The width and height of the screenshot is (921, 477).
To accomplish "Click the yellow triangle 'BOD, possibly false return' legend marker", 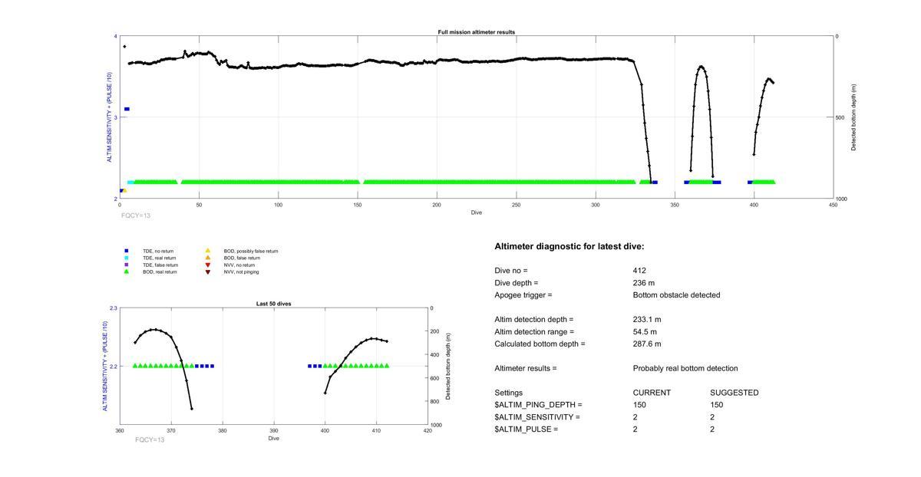I will [207, 251].
